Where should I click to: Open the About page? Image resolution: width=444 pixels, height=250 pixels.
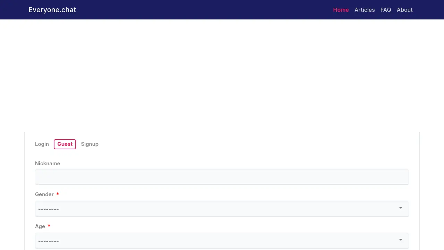pyautogui.click(x=404, y=10)
